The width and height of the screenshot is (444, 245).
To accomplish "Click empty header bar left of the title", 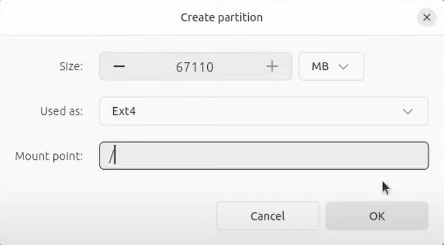I will click(x=85, y=18).
